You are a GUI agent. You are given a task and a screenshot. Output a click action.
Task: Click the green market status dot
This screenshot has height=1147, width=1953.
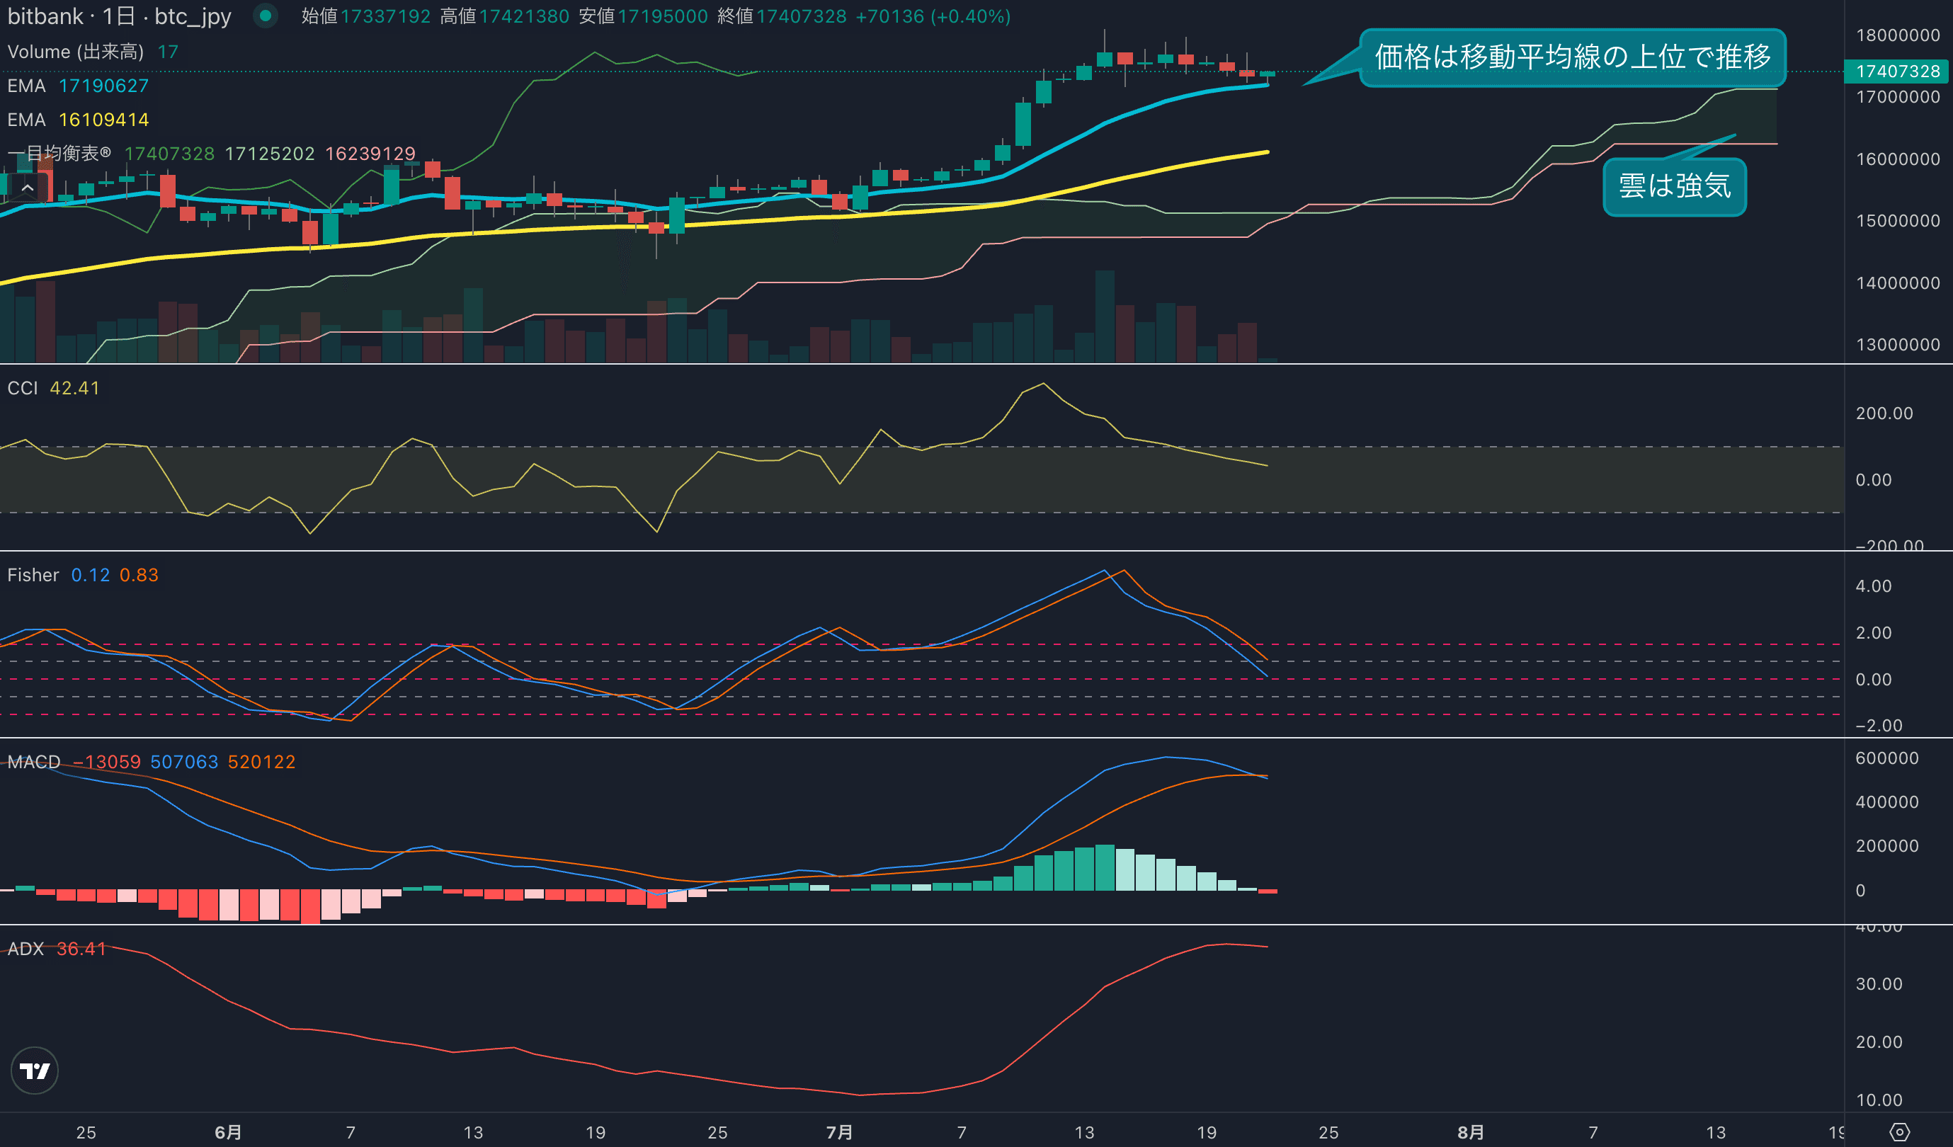coord(265,16)
